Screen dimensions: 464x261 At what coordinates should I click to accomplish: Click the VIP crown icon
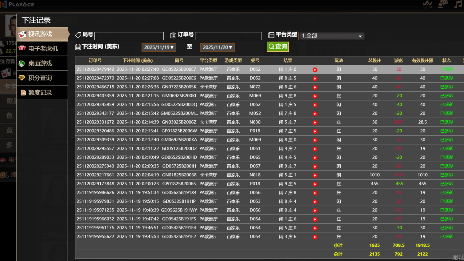click(x=427, y=4)
